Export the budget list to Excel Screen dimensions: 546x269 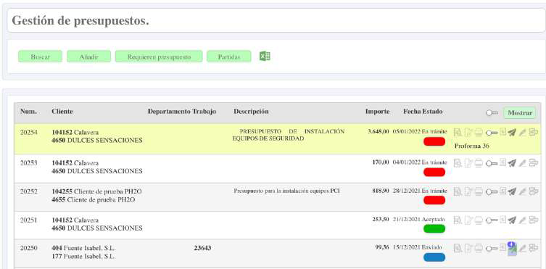coord(265,56)
